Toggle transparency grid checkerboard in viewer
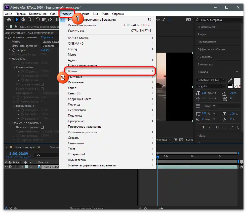Screen dimensions: 247x213 pyautogui.click(x=181, y=140)
